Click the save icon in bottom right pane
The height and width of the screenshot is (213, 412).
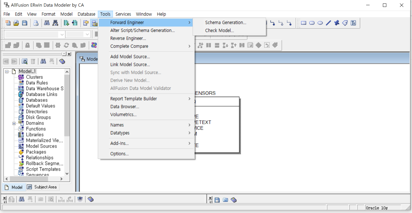[217, 199]
